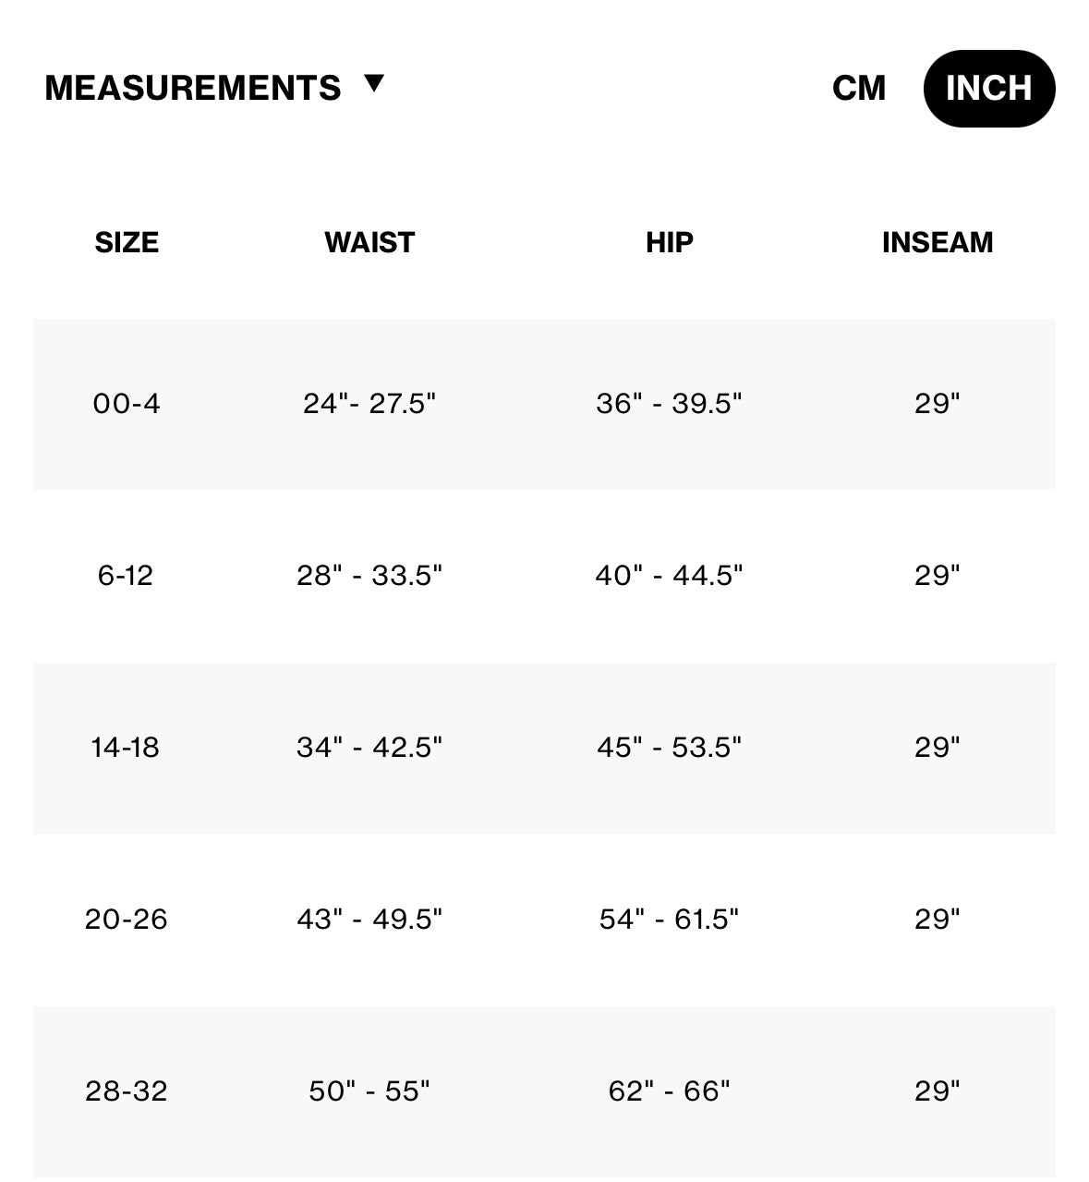This screenshot has height=1182, width=1089.
Task: Click the HIP column header
Action: [669, 242]
